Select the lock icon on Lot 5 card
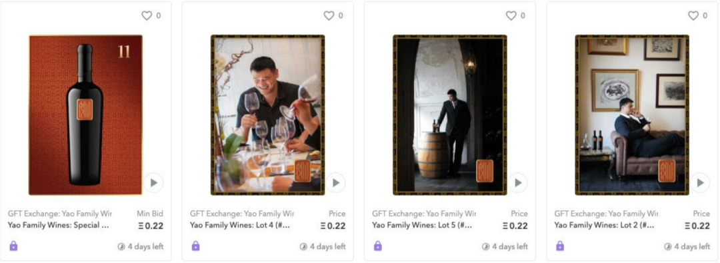Image resolution: width=720 pixels, height=263 pixels. [378, 246]
